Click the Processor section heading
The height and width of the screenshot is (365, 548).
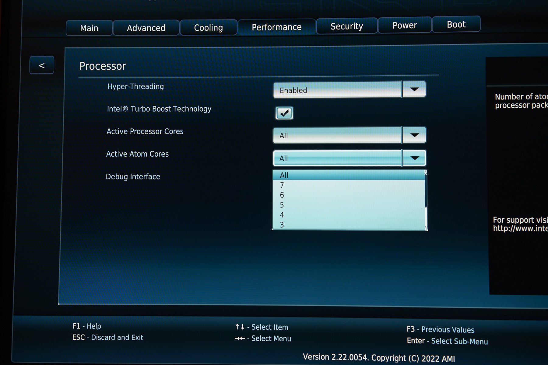pyautogui.click(x=103, y=66)
